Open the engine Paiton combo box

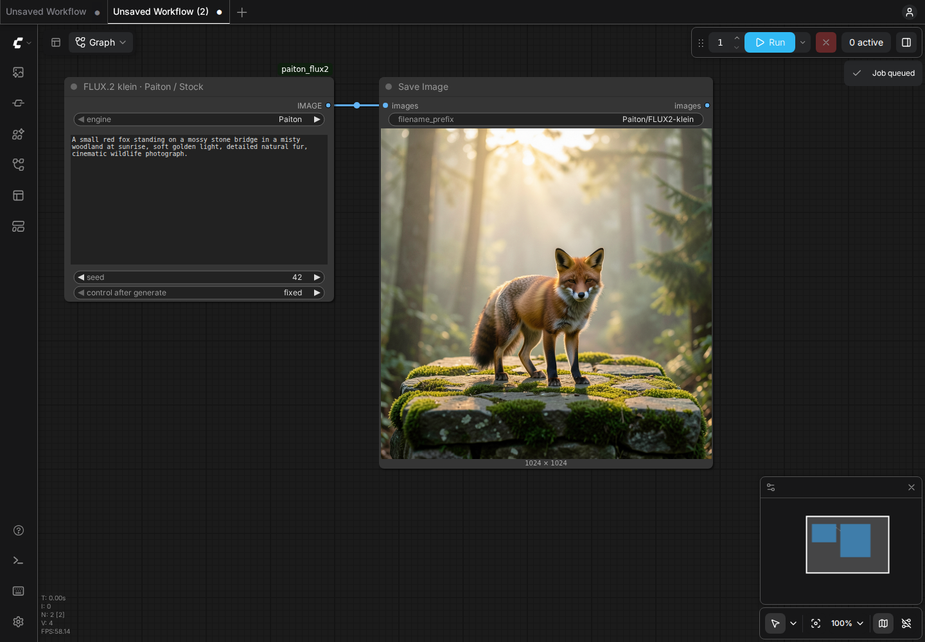199,119
